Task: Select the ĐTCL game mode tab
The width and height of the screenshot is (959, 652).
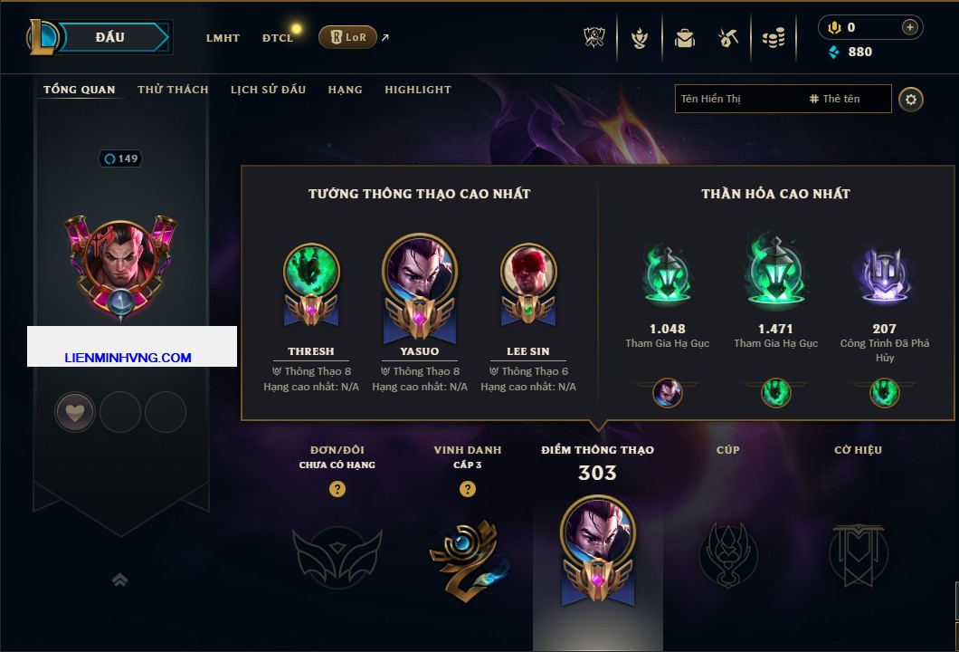Action: click(278, 38)
